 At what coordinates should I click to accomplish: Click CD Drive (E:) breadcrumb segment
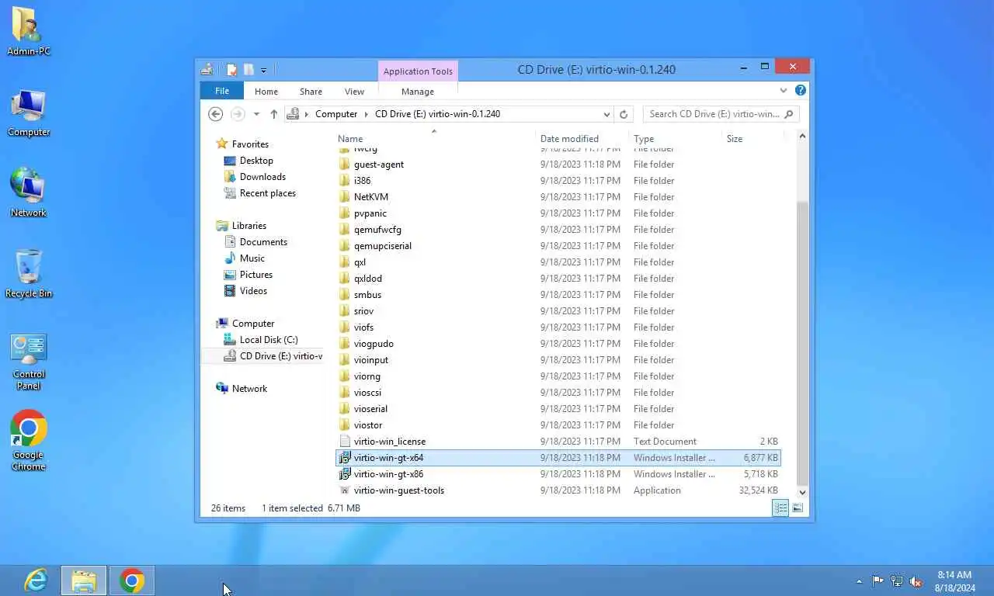[x=437, y=114]
